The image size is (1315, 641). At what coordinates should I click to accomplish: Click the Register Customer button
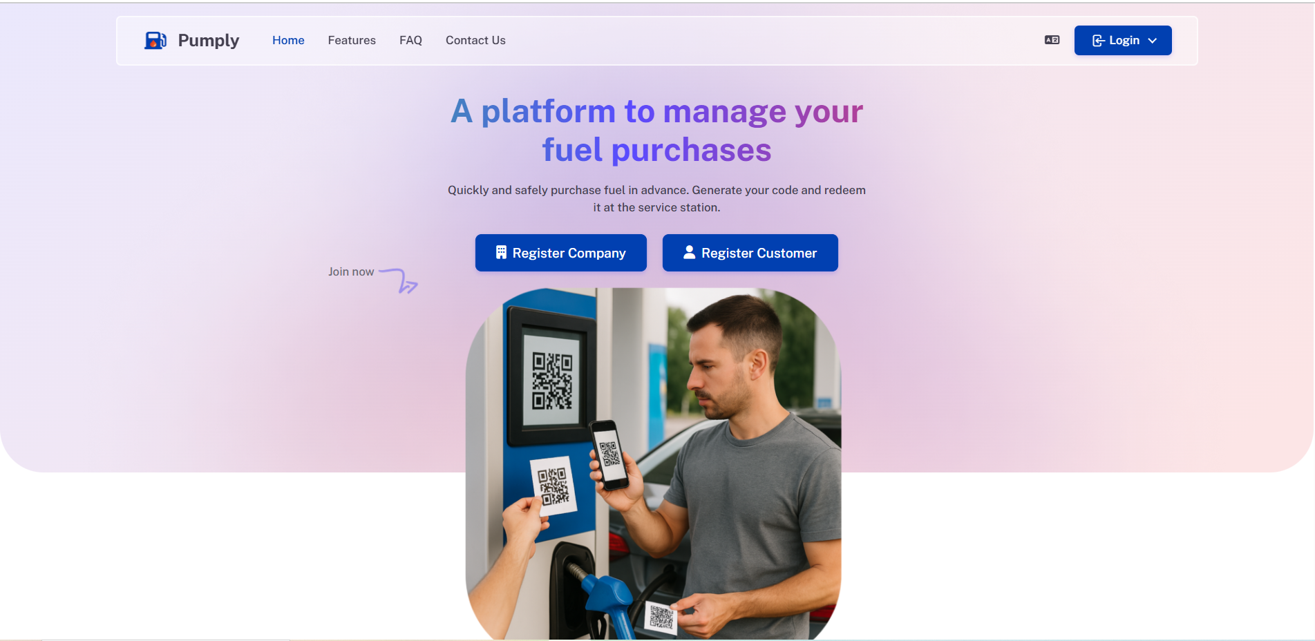pyautogui.click(x=750, y=253)
